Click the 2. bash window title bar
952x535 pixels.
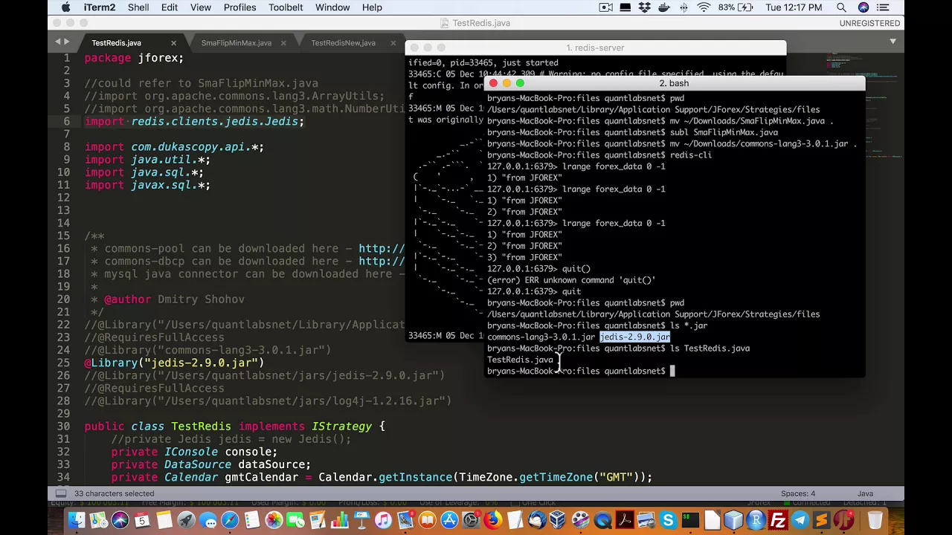[x=674, y=83]
